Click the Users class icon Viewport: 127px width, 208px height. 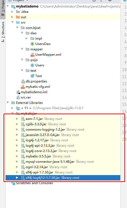[32, 65]
